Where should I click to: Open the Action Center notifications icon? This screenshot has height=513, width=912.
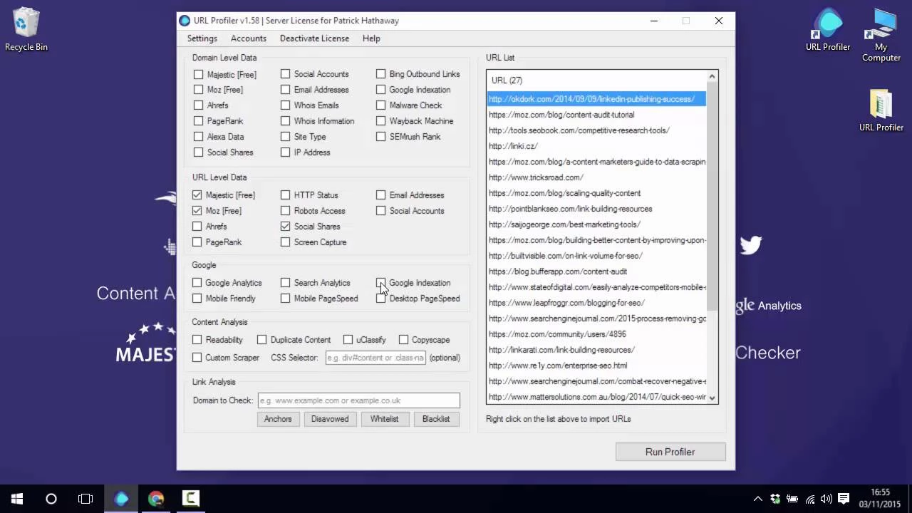pyautogui.click(x=844, y=499)
